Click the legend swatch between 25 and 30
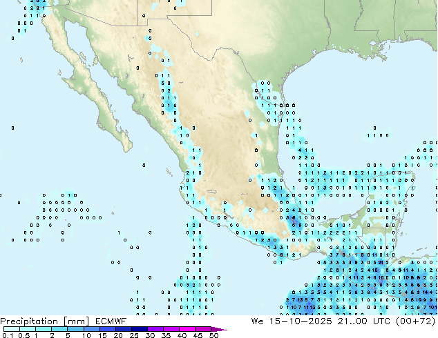438x338 pixels. (139, 329)
